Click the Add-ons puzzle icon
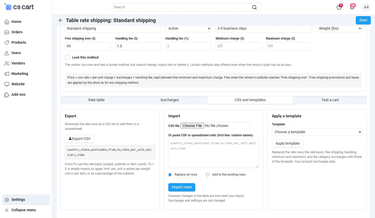 [7, 94]
